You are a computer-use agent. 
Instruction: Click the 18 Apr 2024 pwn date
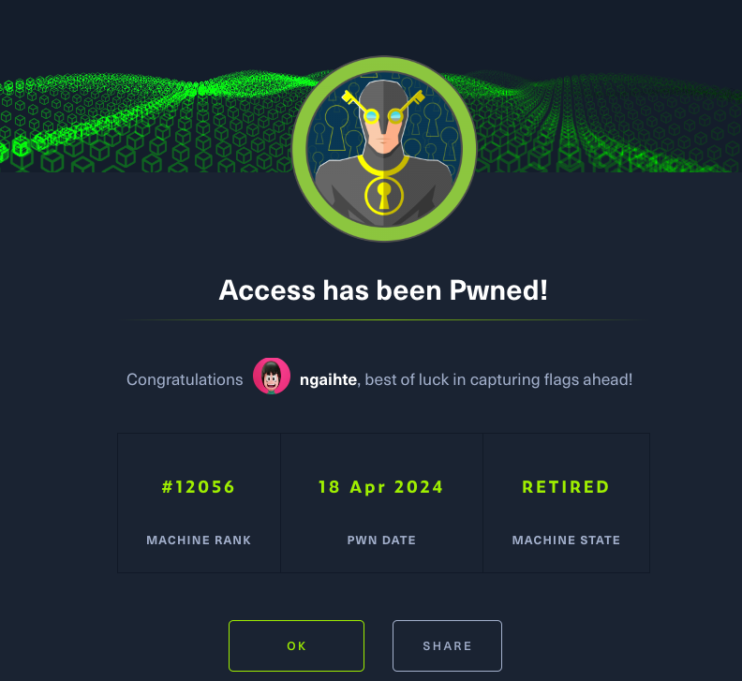[381, 487]
